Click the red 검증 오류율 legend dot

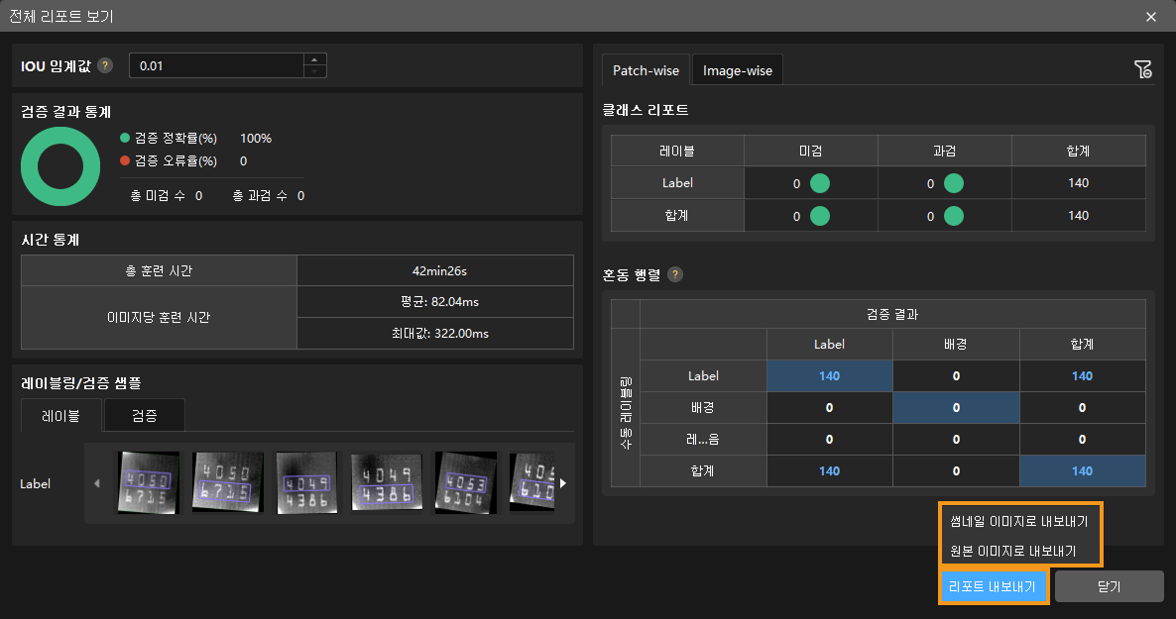125,160
